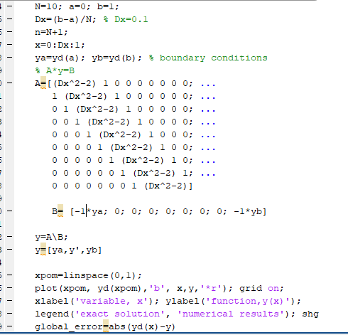The image size is (348, 335).
Task: Set breakpoint dash beside the plot line
Action: point(9,288)
